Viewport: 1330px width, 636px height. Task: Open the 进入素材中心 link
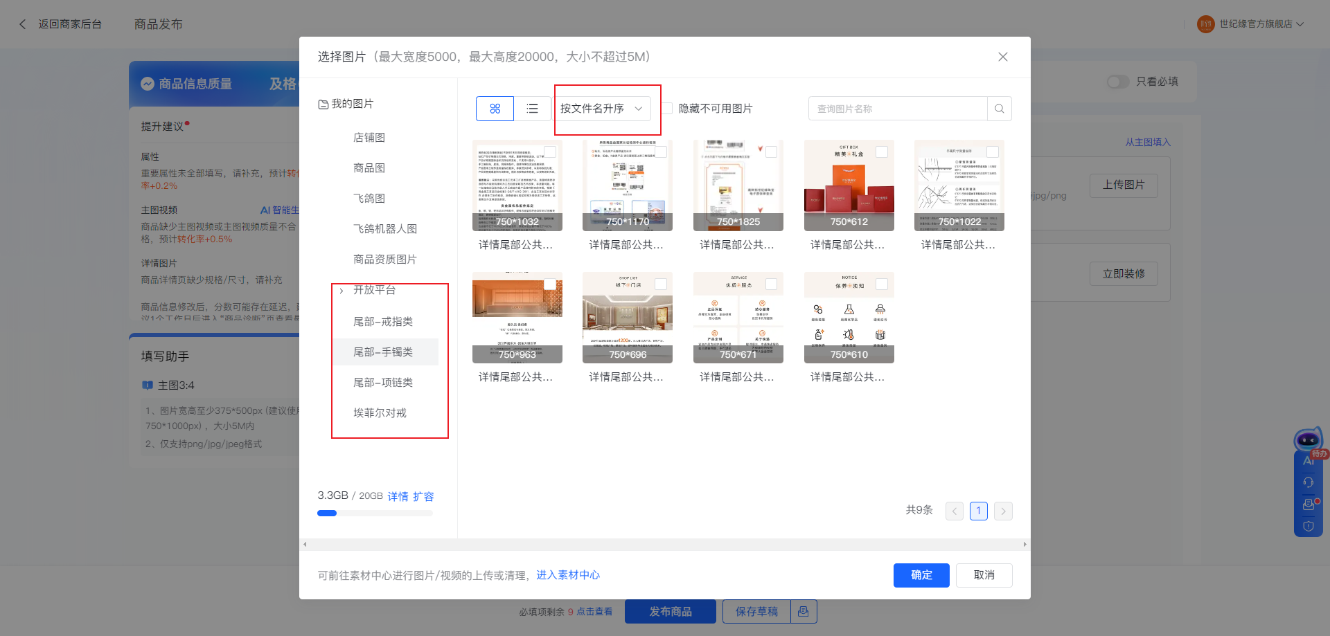(567, 575)
